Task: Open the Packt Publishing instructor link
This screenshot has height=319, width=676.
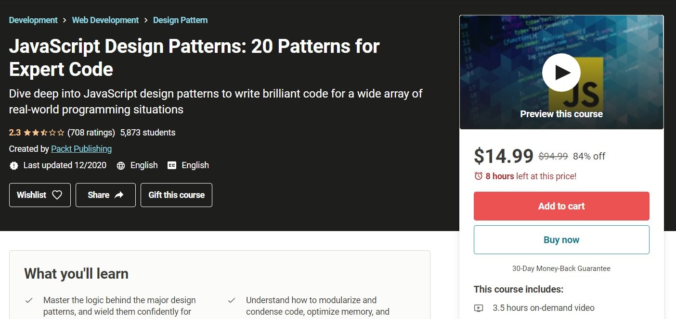Action: 81,149
